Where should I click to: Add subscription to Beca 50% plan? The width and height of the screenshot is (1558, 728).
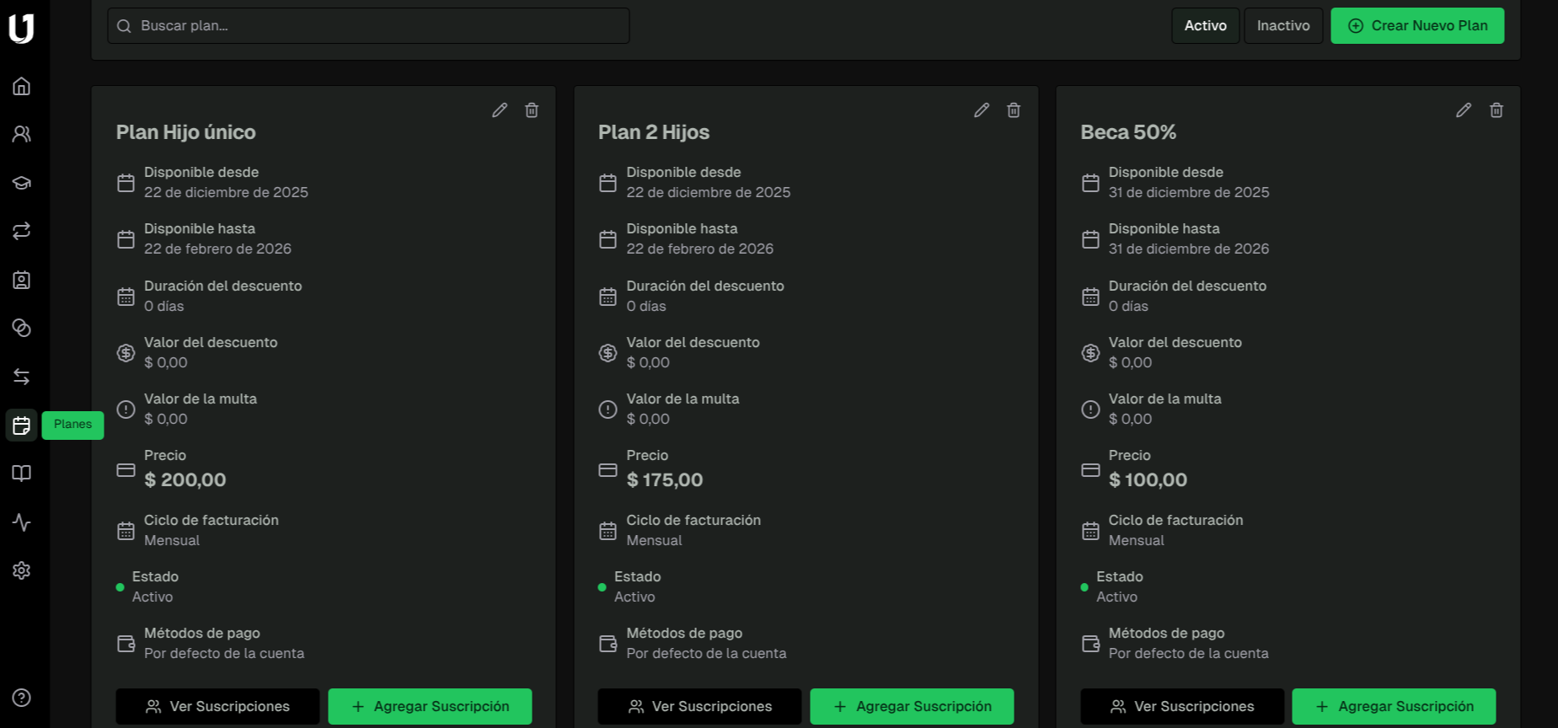point(1394,706)
